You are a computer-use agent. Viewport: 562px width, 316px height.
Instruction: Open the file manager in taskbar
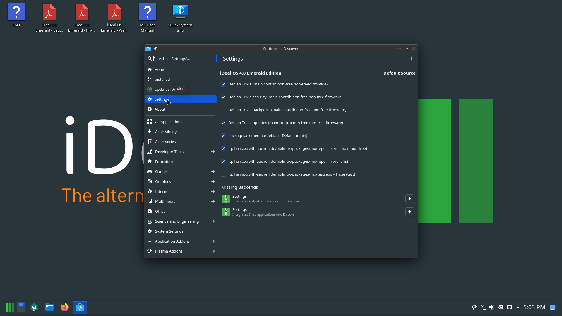[49, 307]
